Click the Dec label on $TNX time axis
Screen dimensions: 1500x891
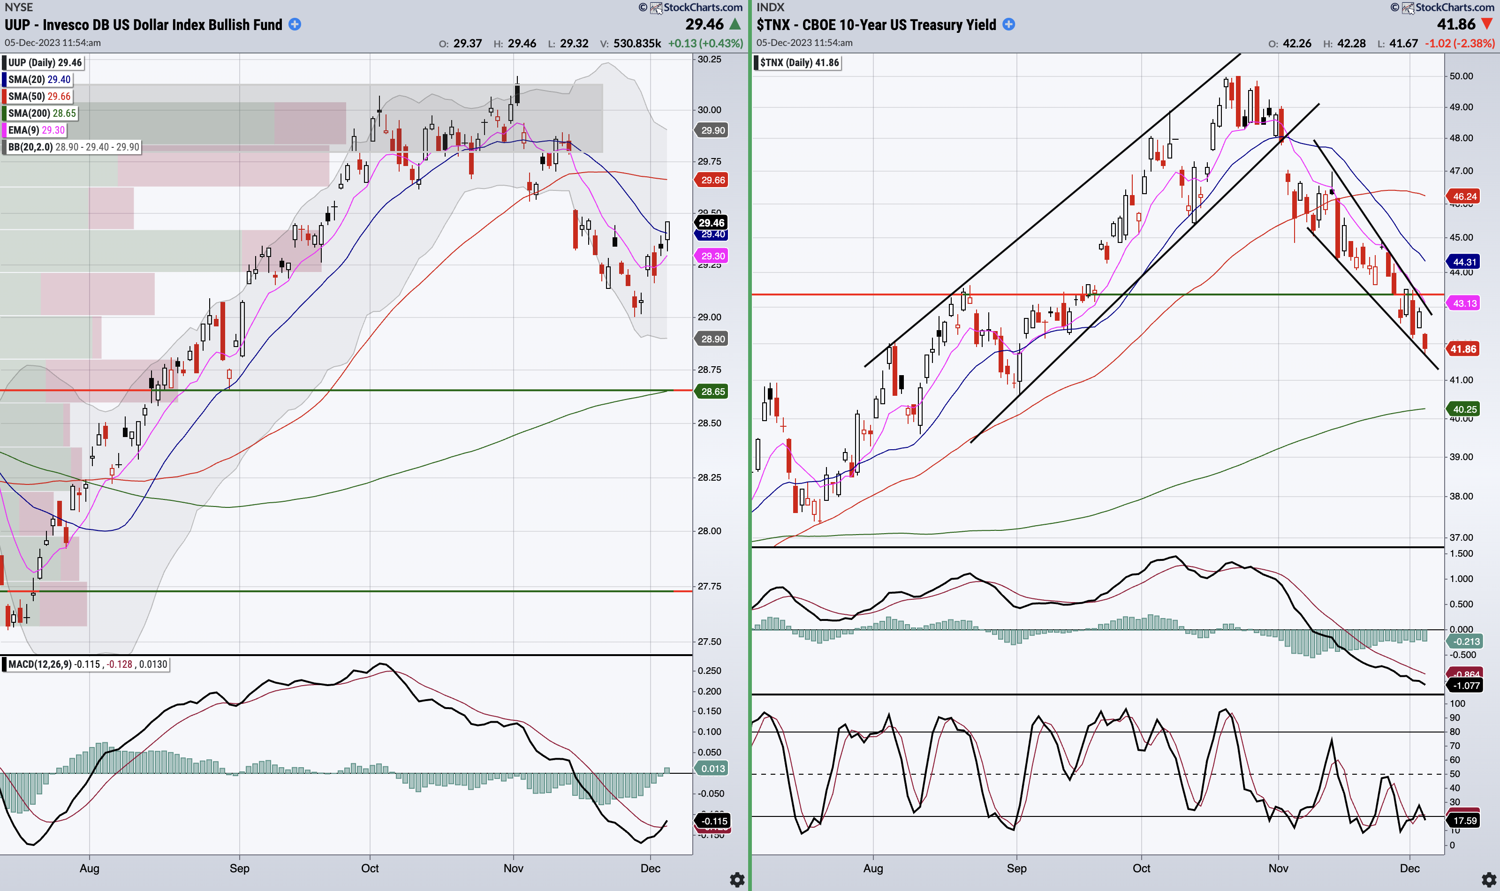pyautogui.click(x=1410, y=868)
